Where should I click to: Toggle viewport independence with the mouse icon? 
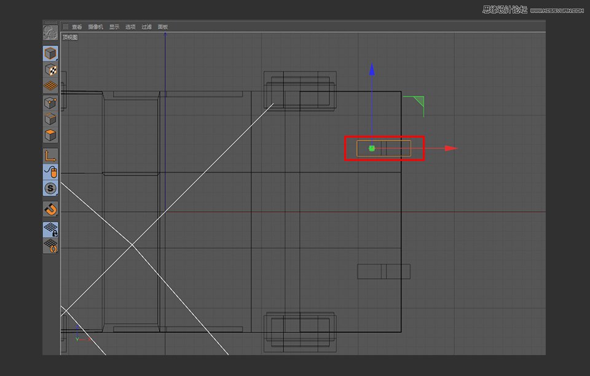coord(50,170)
